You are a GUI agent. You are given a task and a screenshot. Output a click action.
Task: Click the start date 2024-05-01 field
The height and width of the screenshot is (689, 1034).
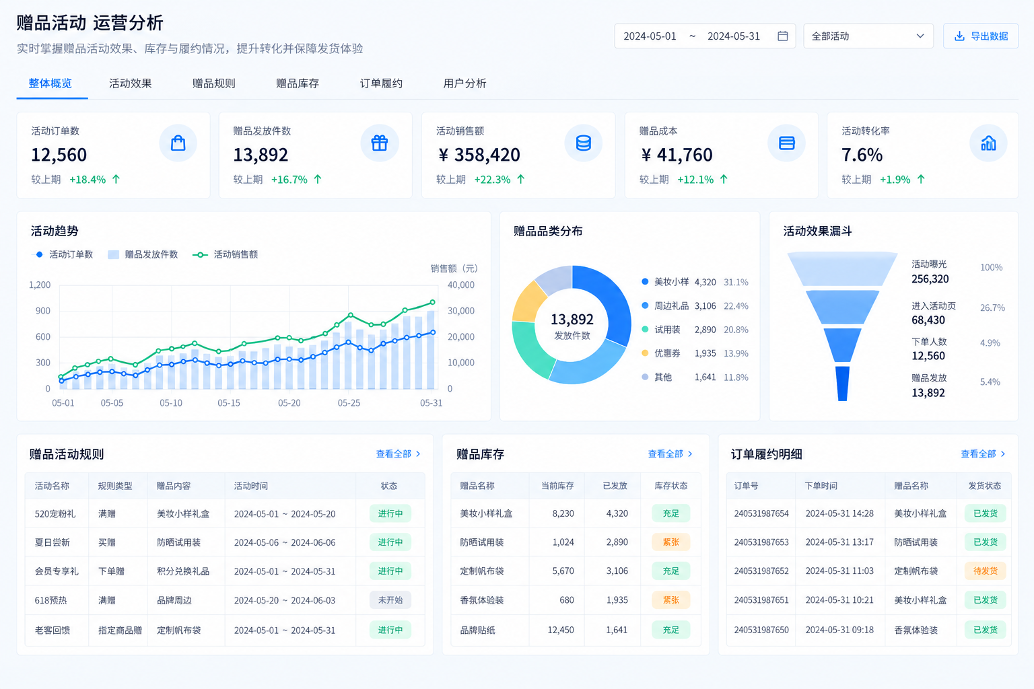point(650,36)
